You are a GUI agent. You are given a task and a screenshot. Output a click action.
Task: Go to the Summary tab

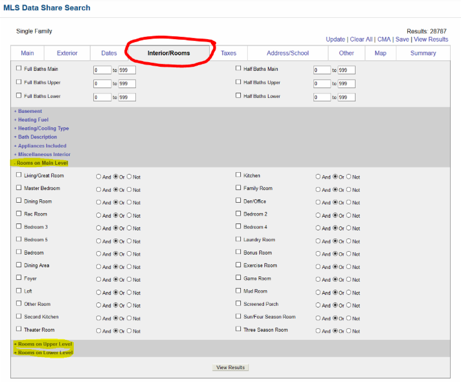[x=423, y=53]
